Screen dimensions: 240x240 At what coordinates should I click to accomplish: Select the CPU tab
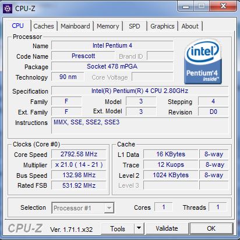[17, 26]
